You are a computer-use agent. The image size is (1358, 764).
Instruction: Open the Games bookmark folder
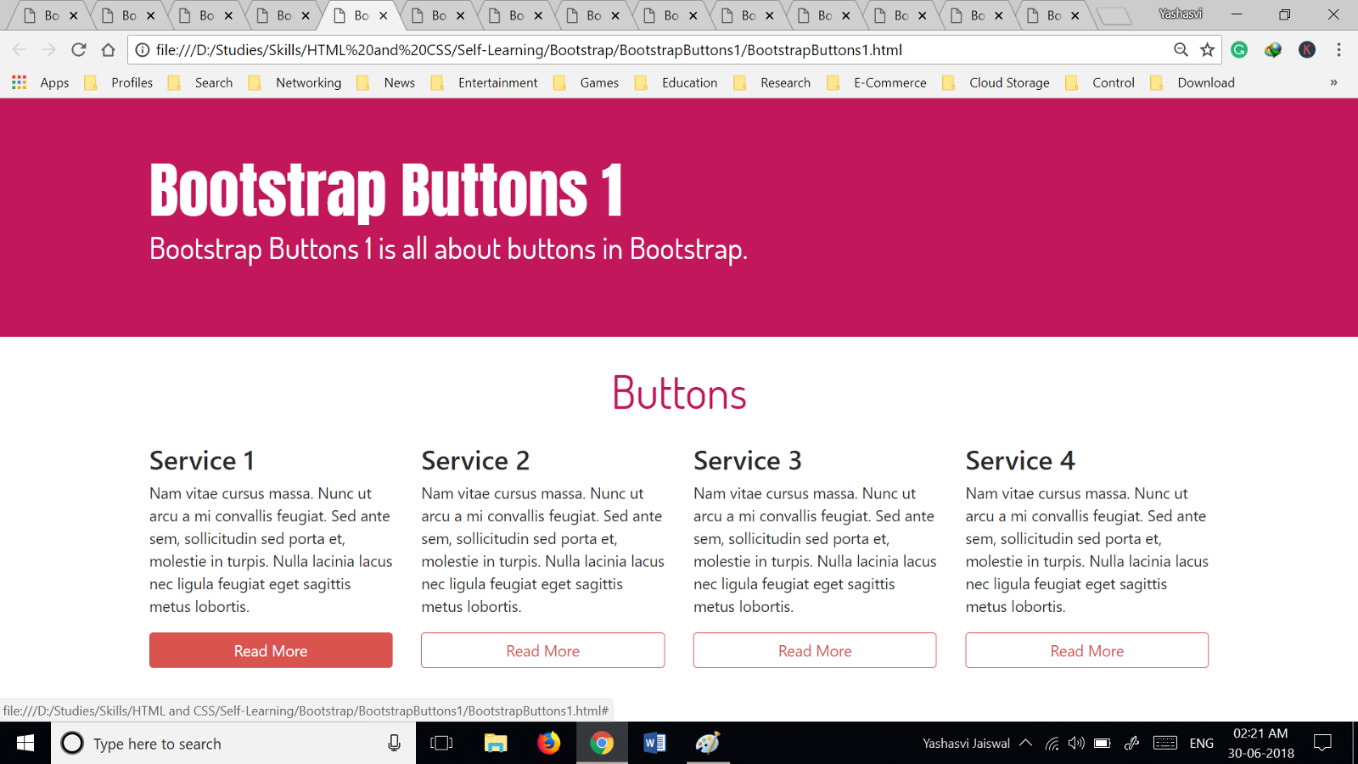[586, 82]
